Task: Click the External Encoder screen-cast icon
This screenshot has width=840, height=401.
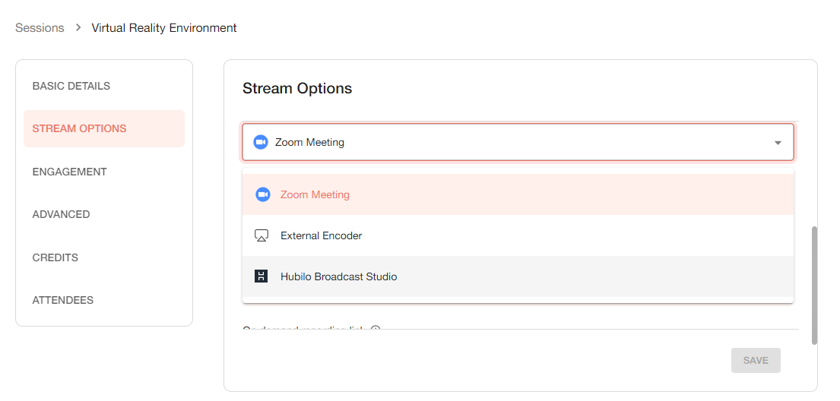Action: point(262,235)
